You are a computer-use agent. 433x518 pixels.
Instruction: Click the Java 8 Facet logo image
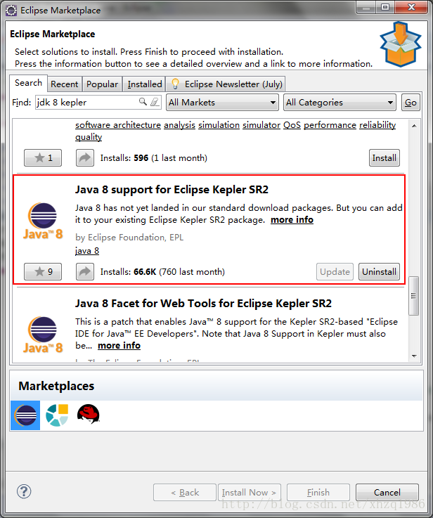[43, 335]
